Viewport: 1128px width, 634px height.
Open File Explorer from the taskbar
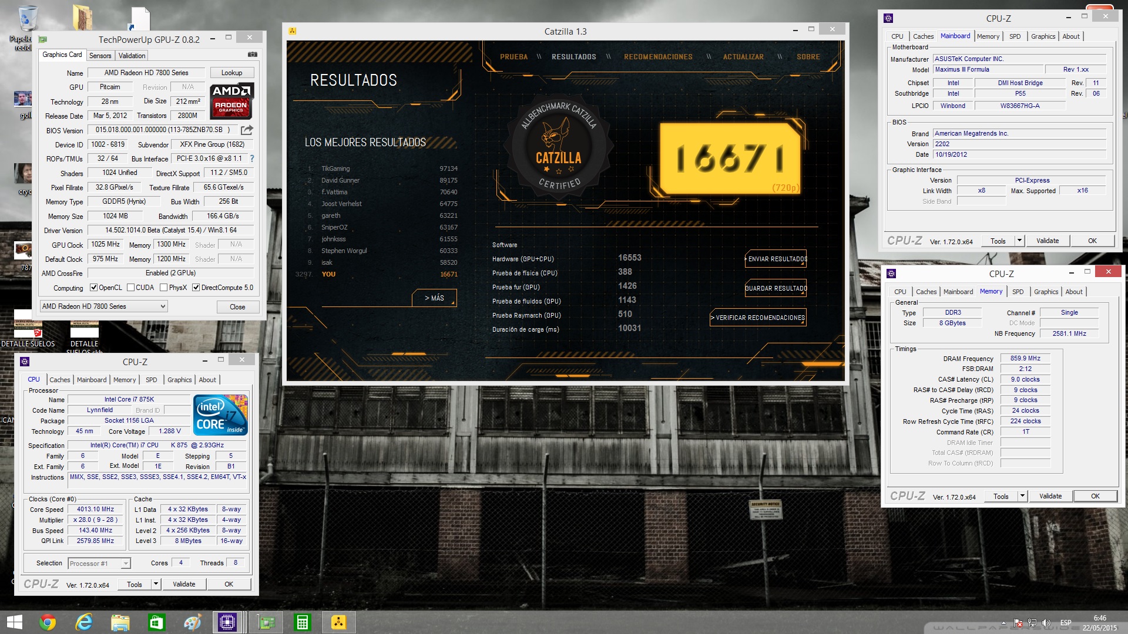click(120, 622)
